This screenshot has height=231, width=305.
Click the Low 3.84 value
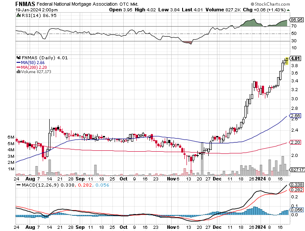(169, 10)
